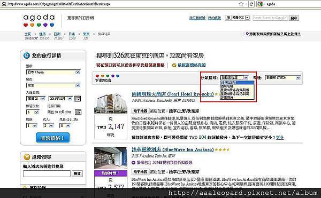Click the best price guarantee link
This screenshot has width=321, height=198.
(192, 65)
